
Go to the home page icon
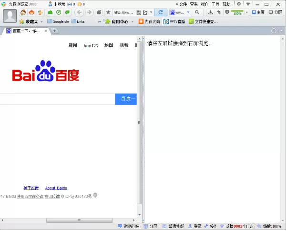[99, 12]
